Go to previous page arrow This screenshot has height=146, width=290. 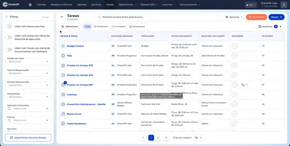pyautogui.click(x=143, y=138)
